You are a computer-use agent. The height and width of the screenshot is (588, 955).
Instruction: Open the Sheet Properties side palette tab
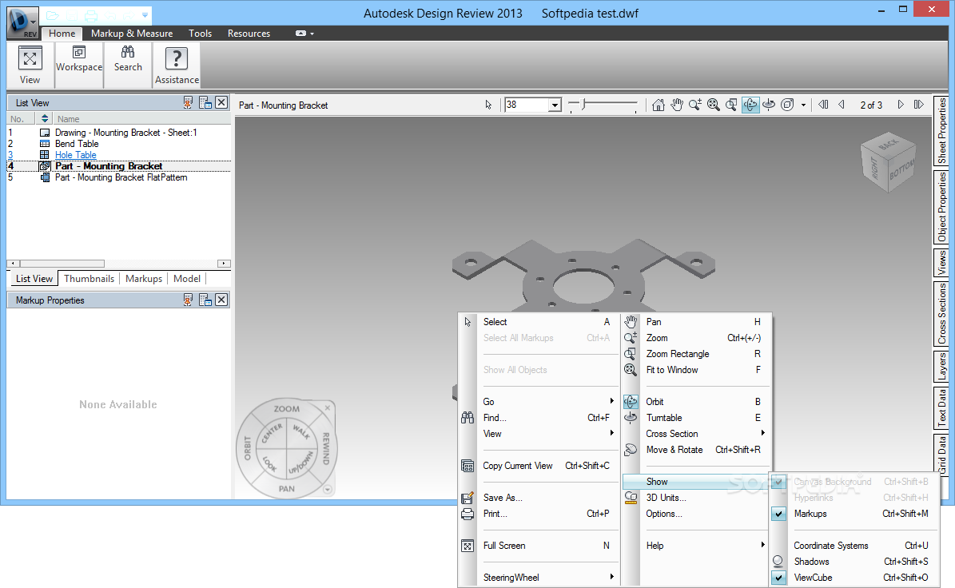pos(941,130)
